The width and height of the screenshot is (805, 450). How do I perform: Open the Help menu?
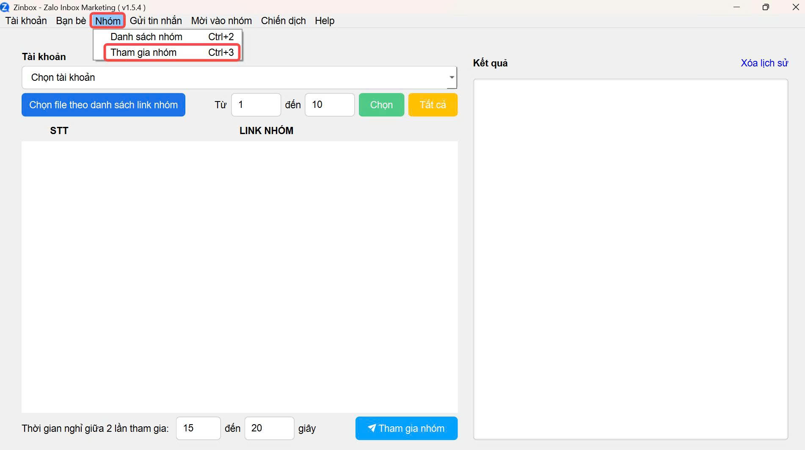pos(325,21)
